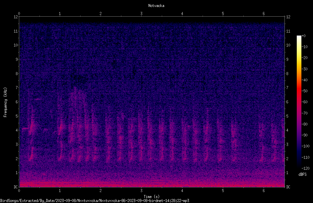Select the 6 kHz label on left axis
This screenshot has height=203, width=313.
[x=17, y=102]
